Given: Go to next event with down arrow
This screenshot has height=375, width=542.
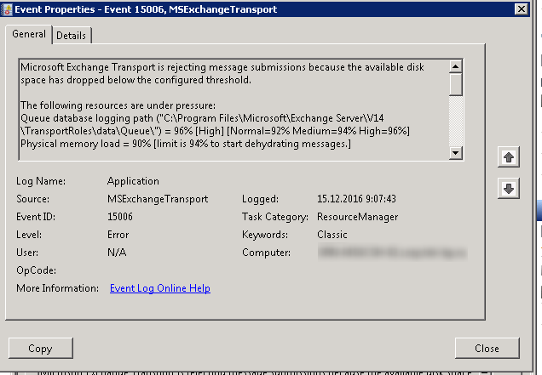Looking at the screenshot, I should pos(509,189).
